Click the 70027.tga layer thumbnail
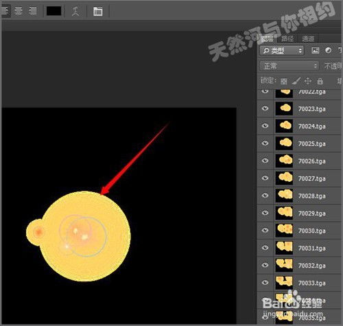Image resolution: width=343 pixels, height=326 pixels. tap(284, 178)
